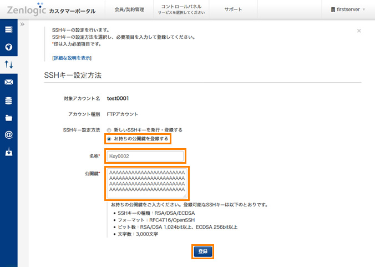
Task: Open the database stack sidebar icon
Action: [x=9, y=100]
